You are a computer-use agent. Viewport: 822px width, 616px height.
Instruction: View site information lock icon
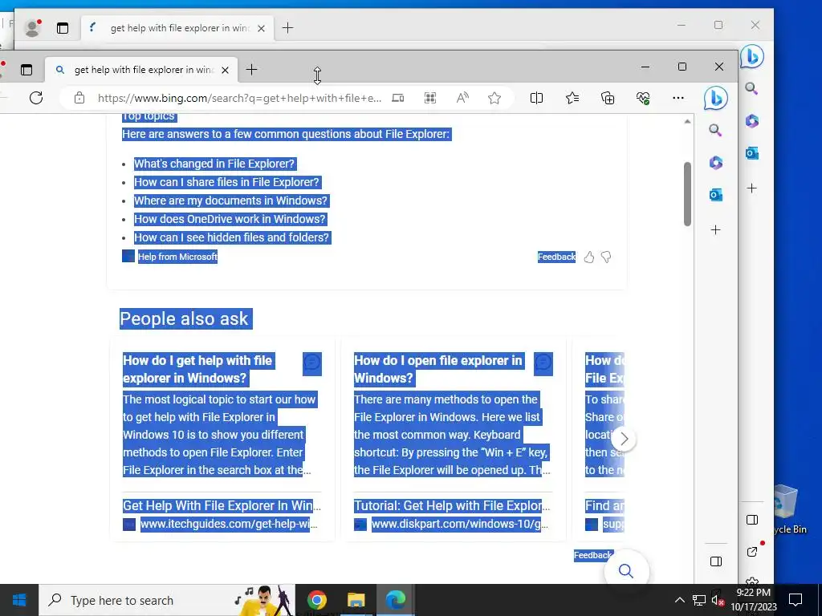pyautogui.click(x=79, y=98)
